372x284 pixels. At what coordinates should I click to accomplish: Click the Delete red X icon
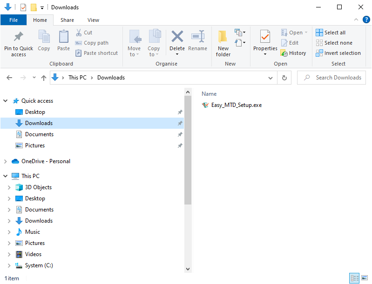(x=177, y=36)
